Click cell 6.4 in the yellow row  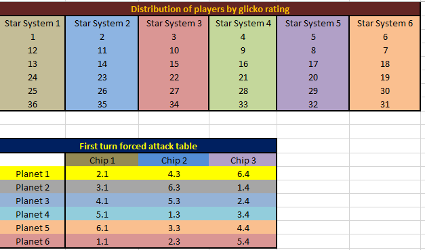click(x=243, y=174)
